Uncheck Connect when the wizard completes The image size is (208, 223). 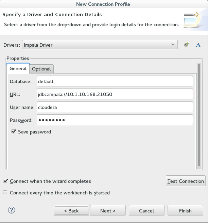tap(5, 181)
